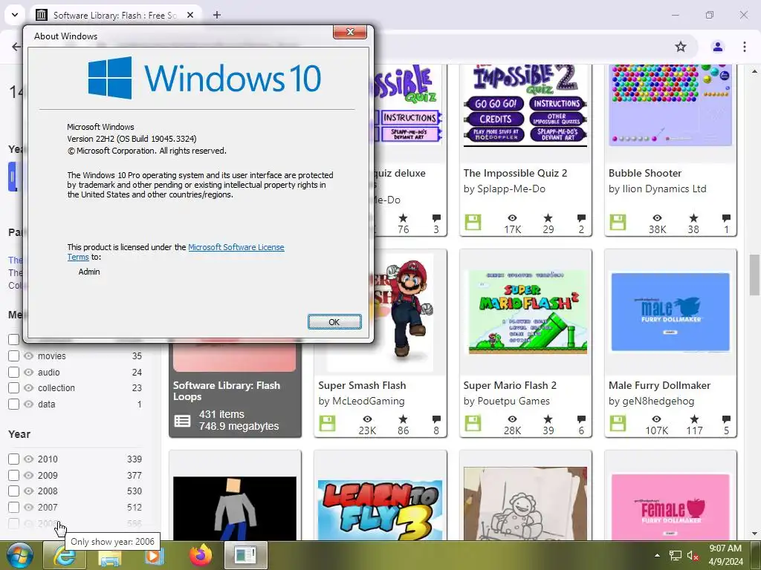Close the About Windows dialog
The height and width of the screenshot is (570, 761).
(x=350, y=32)
